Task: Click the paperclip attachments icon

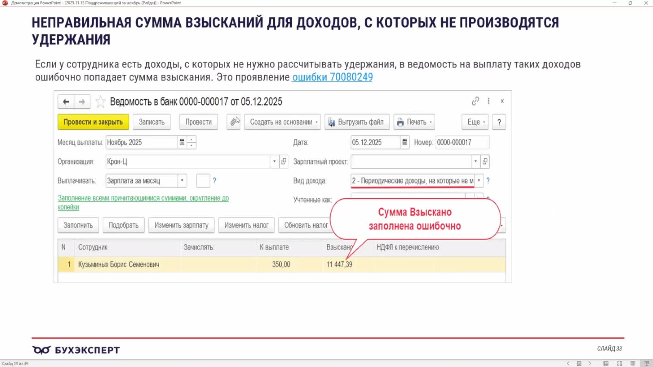Action: click(x=233, y=122)
